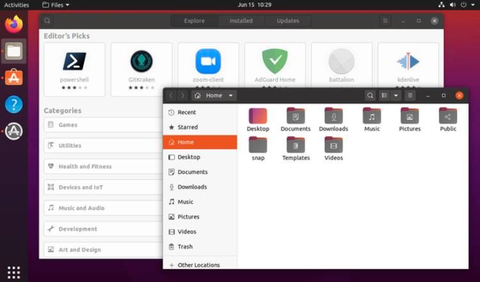Select Documents in Files sidebar

pos(200,172)
